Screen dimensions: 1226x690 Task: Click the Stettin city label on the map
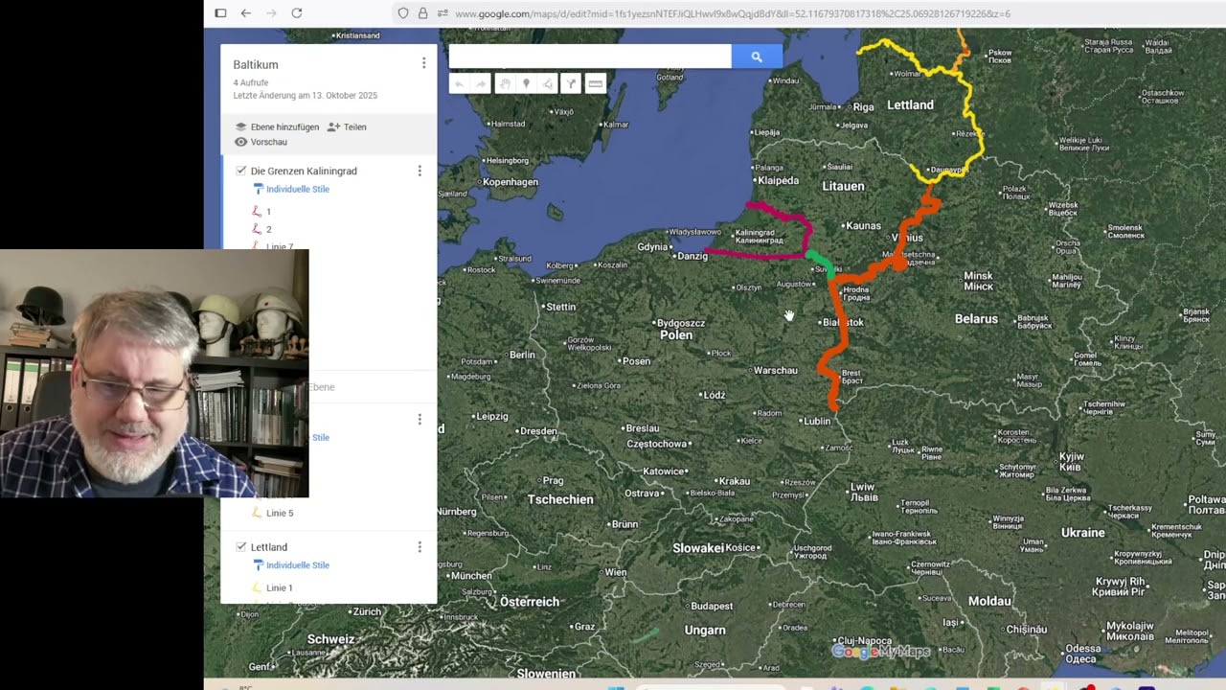coord(560,307)
